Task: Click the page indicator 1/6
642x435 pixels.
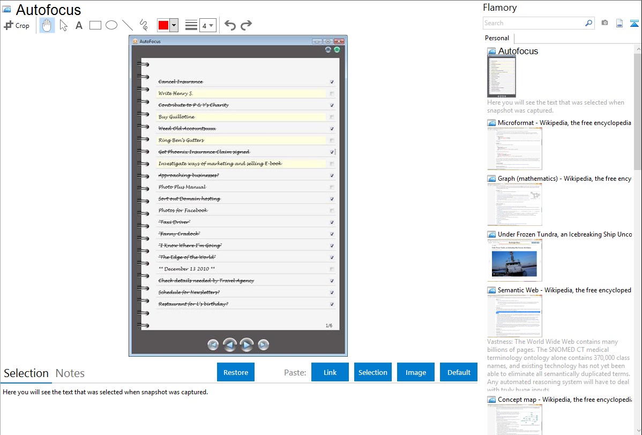Action: point(329,326)
